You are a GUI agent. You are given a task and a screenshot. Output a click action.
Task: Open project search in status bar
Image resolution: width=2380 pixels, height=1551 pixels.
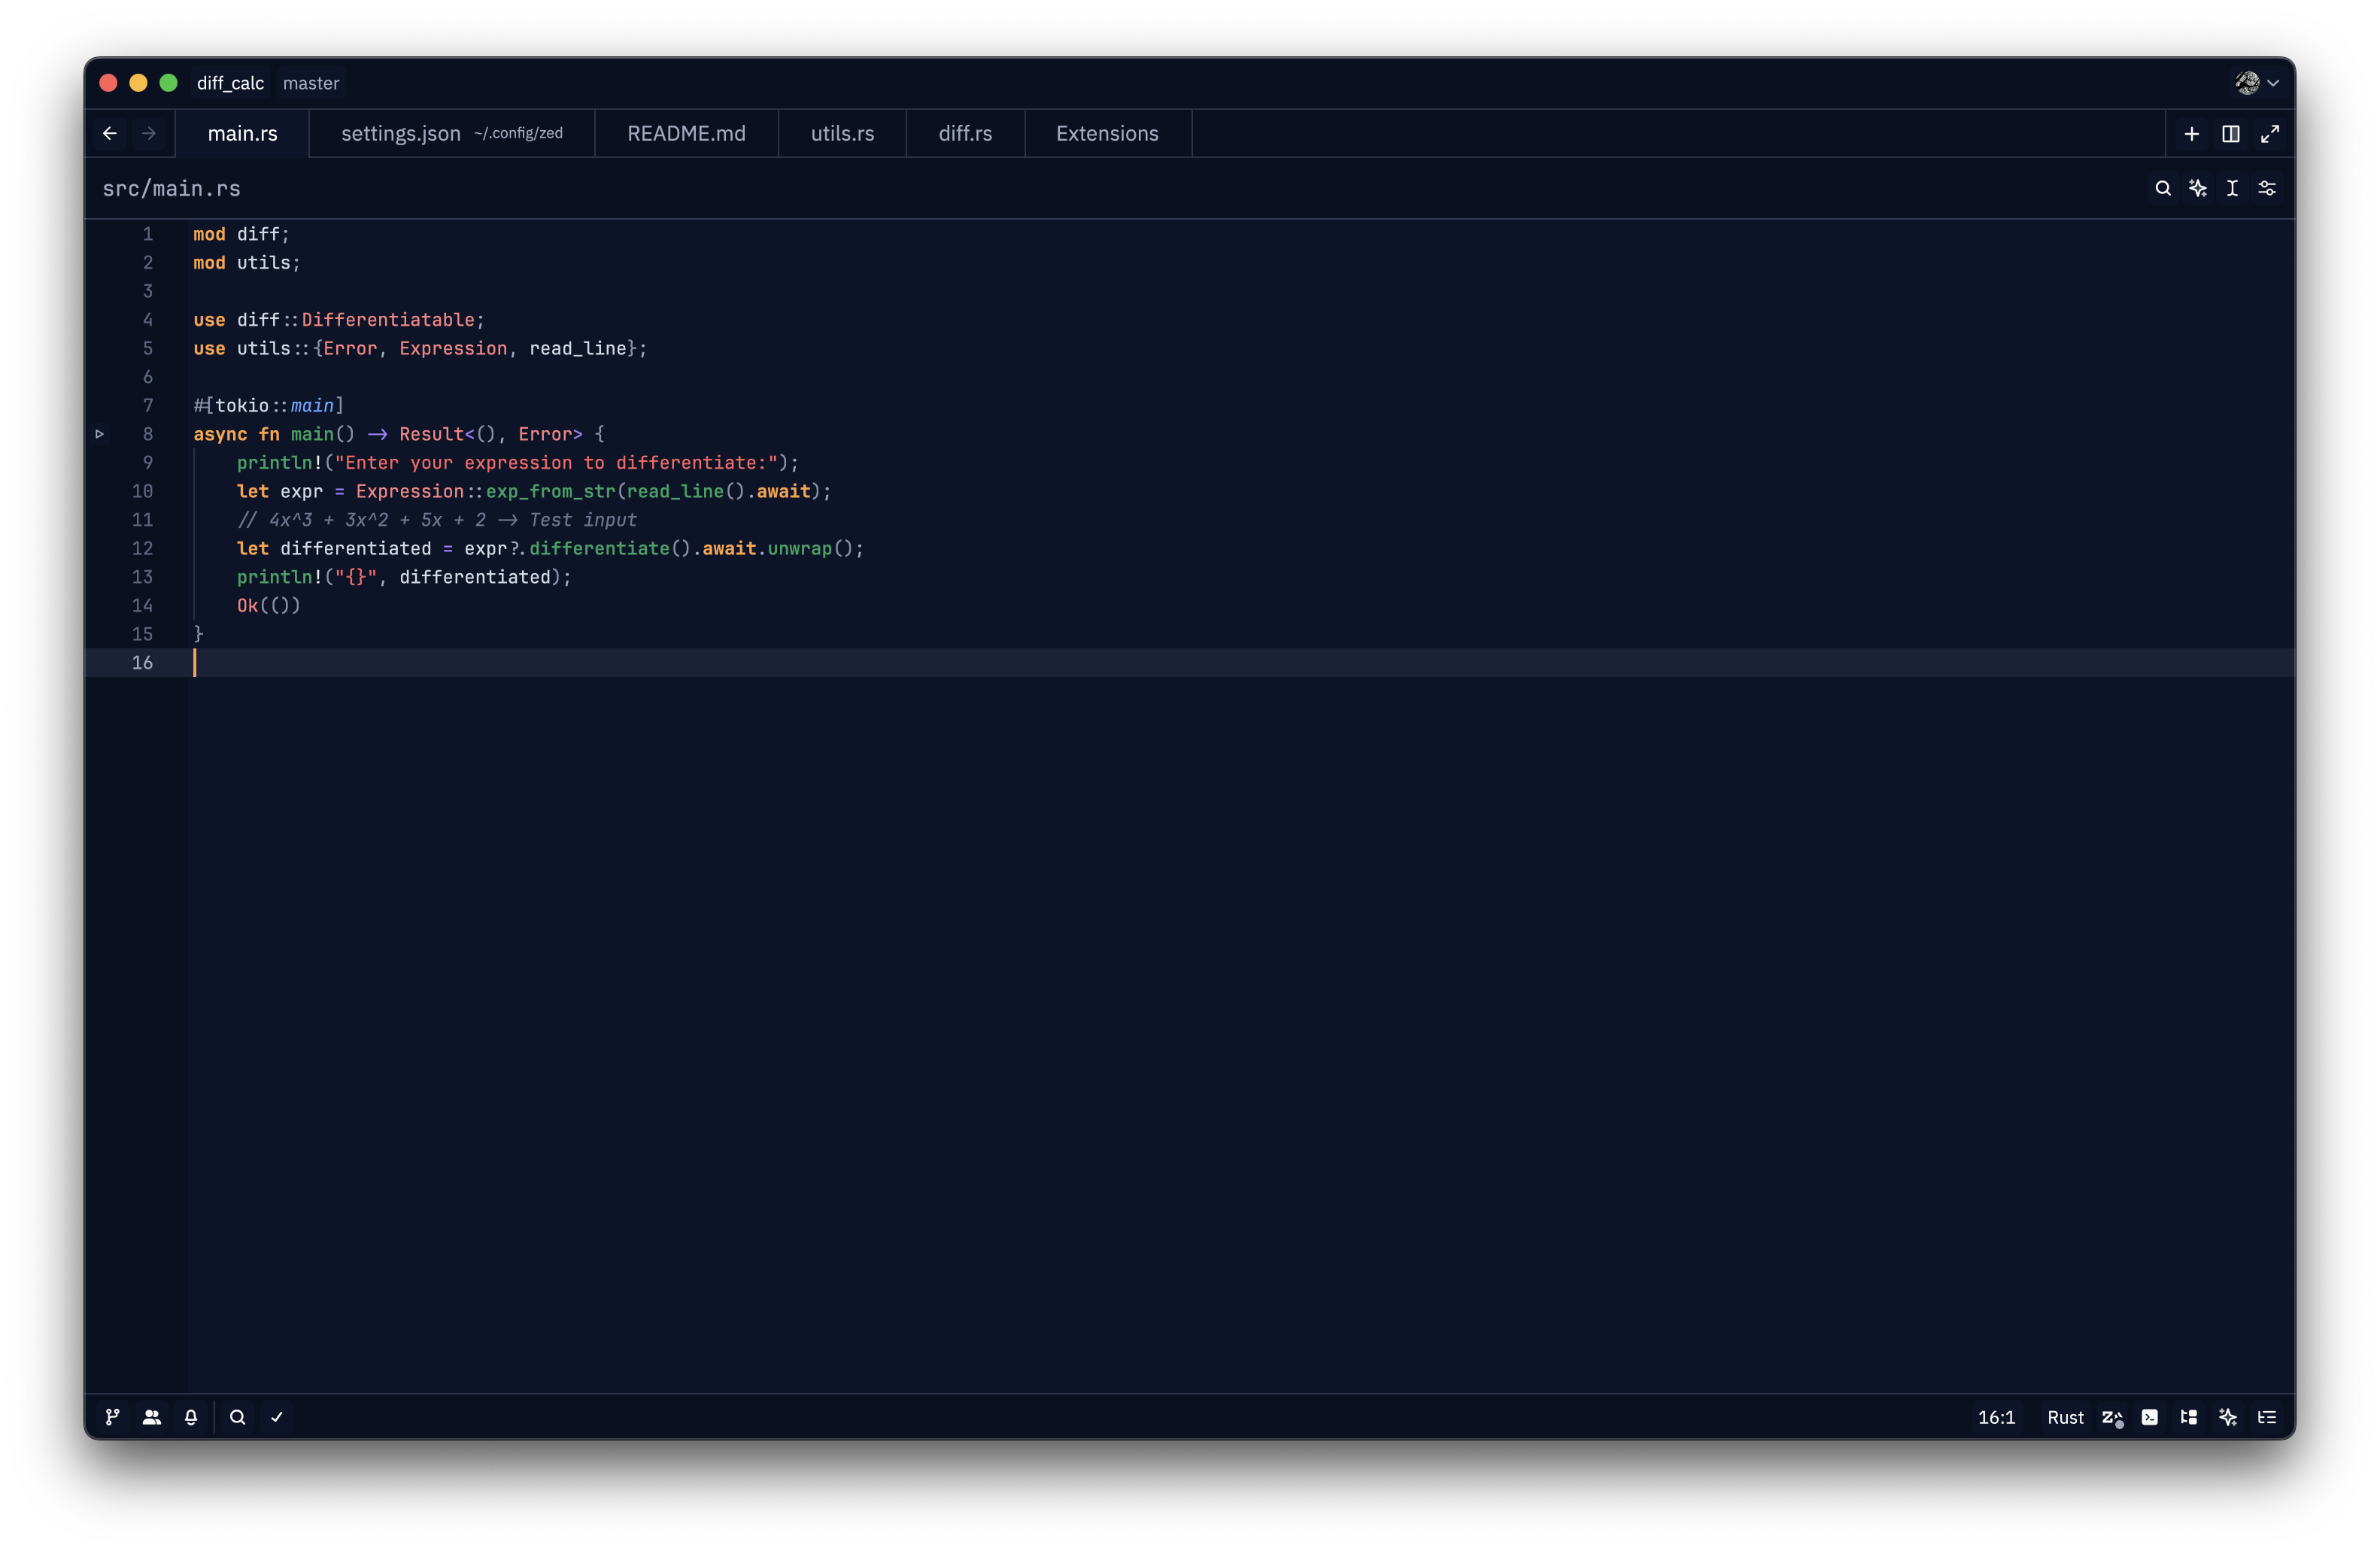[x=237, y=1417]
